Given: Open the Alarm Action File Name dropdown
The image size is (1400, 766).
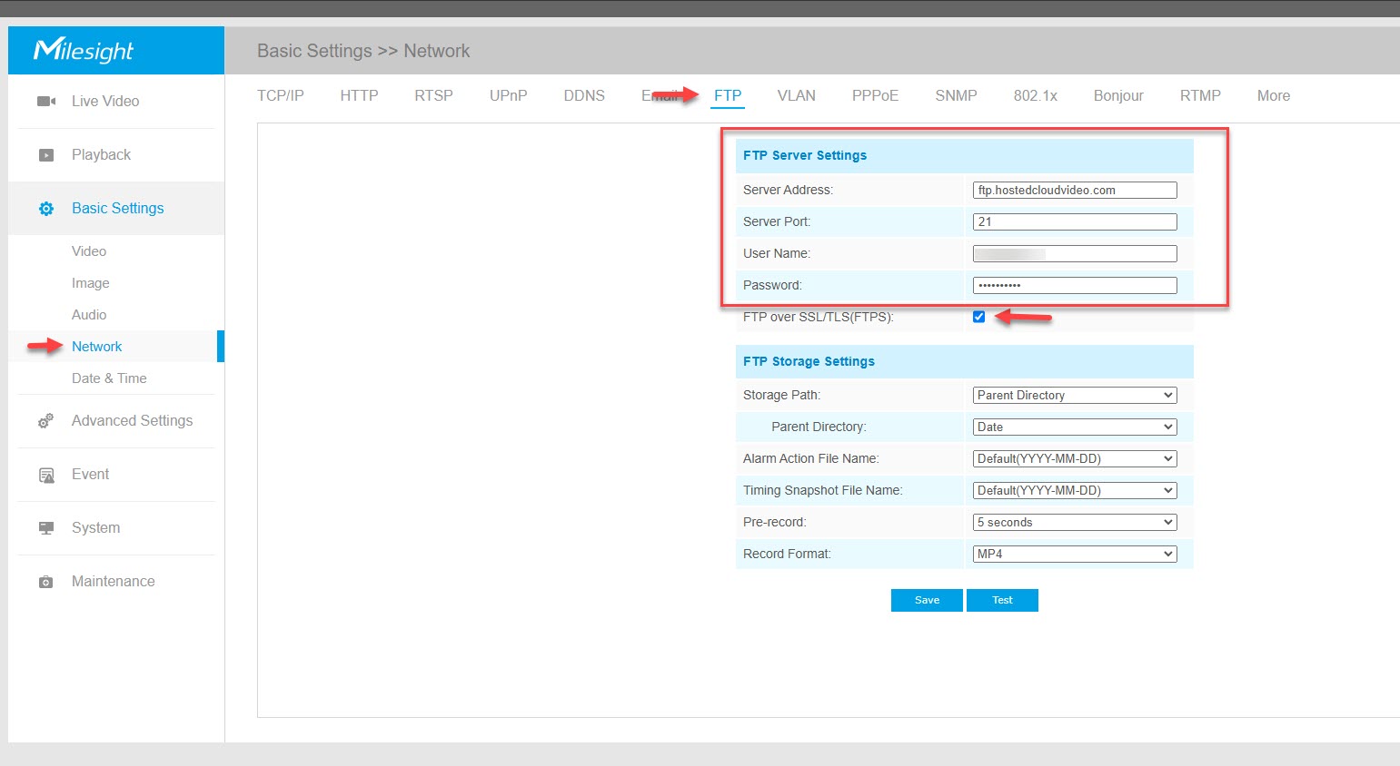Looking at the screenshot, I should (x=1074, y=459).
